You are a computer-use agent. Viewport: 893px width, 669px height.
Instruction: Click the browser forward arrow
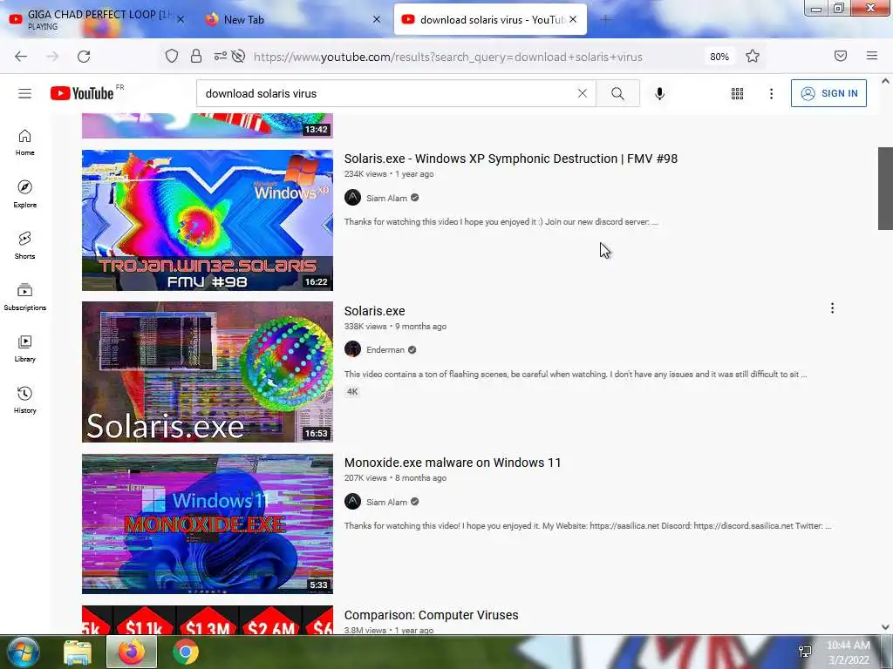click(x=52, y=57)
